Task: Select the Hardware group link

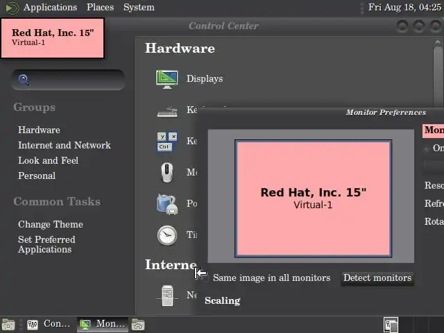Action: click(x=39, y=130)
